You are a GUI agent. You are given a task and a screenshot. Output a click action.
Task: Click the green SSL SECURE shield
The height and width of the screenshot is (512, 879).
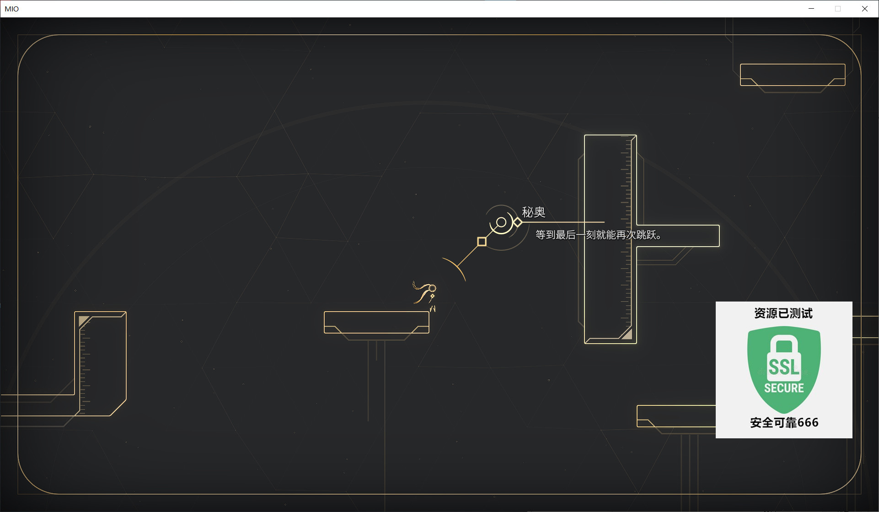[x=784, y=369]
